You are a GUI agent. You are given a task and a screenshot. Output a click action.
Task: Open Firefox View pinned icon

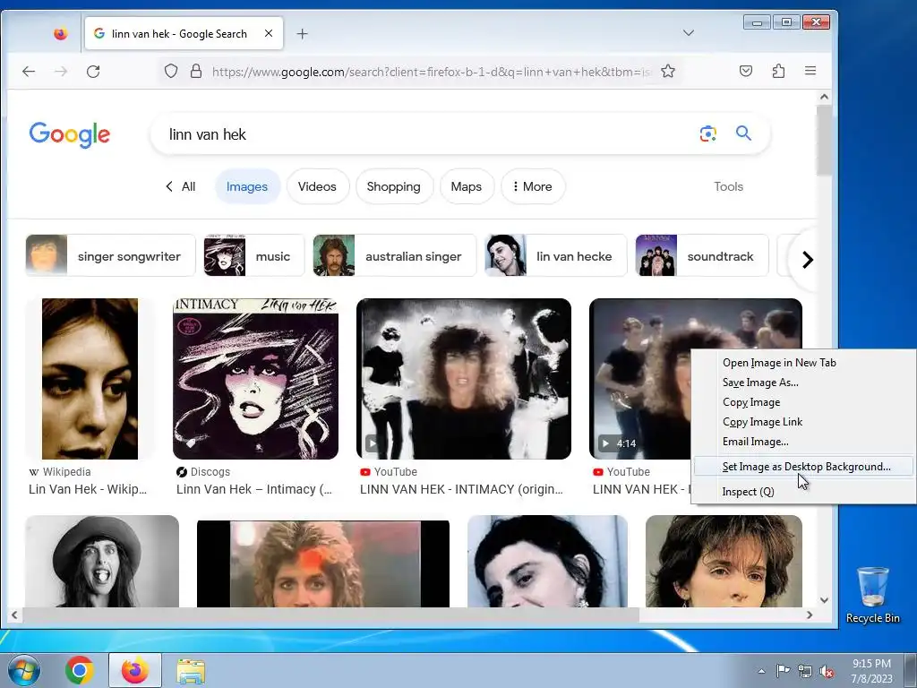pyautogui.click(x=60, y=34)
